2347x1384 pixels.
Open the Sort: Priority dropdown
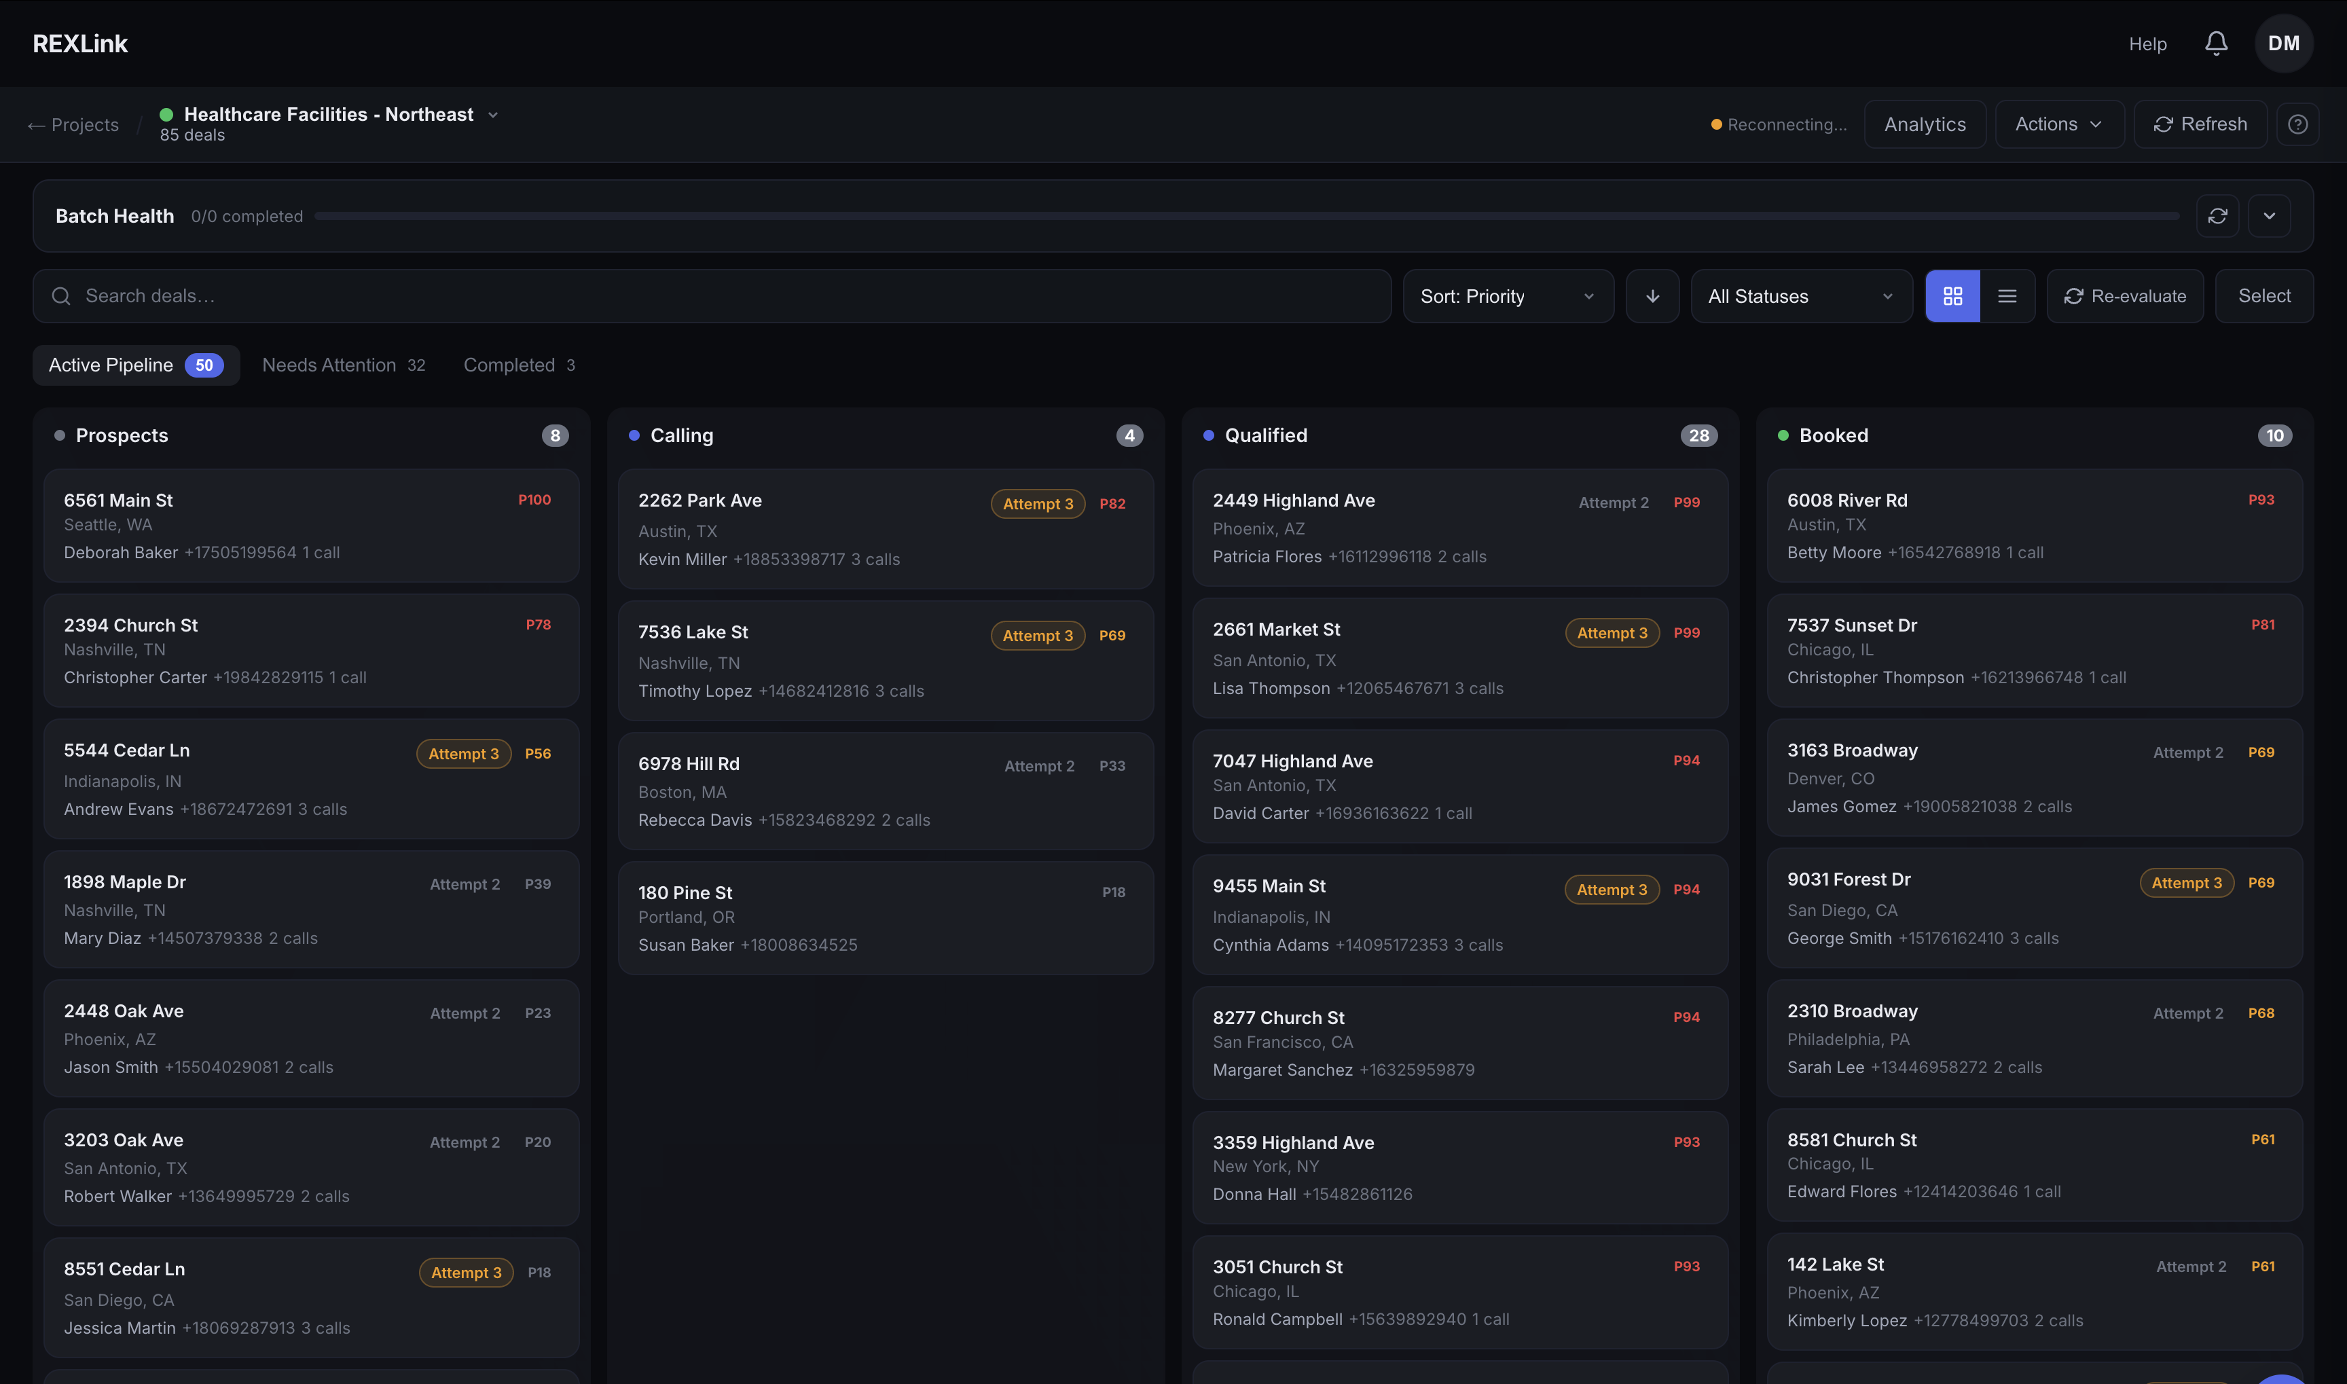click(x=1507, y=295)
